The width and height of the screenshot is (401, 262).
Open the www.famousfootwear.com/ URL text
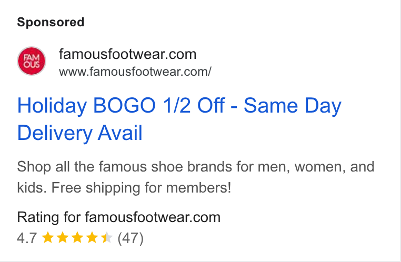click(135, 72)
